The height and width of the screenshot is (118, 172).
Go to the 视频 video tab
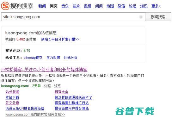tap(88, 6)
